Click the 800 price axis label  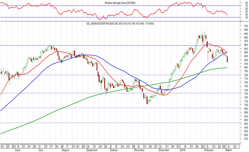[x=246, y=67]
